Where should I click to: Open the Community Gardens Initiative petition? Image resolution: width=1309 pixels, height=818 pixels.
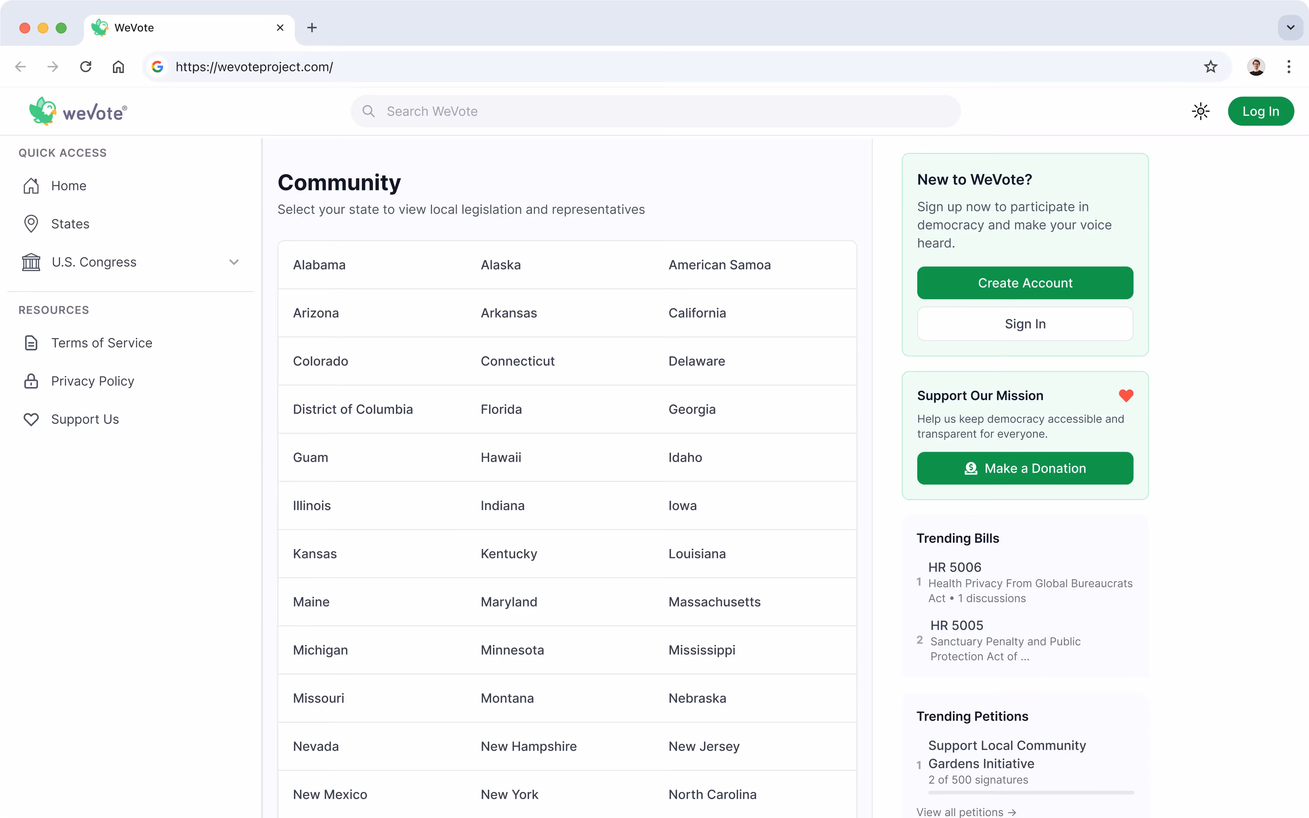1006,755
